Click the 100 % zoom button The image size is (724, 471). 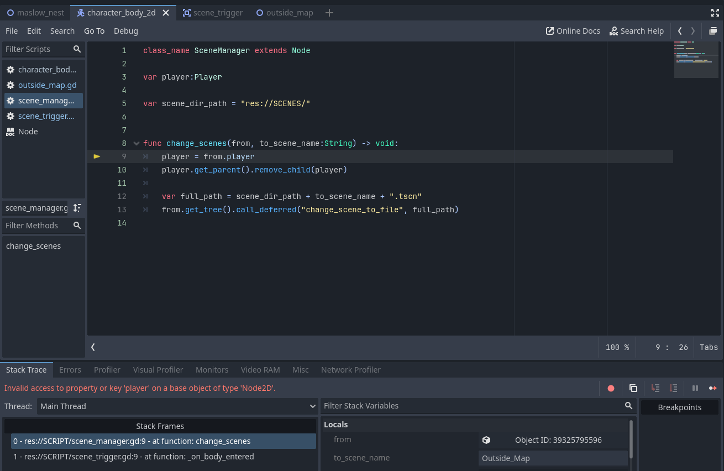pos(617,347)
